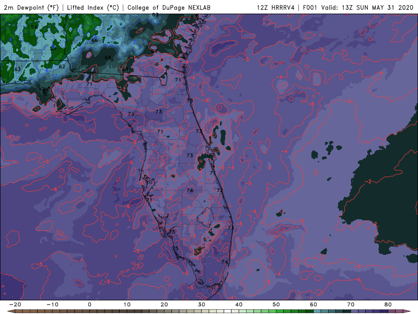Viewport: 418px width, 314px height.
Task: Click the '62' dewpoint value on map
Action: coord(62,66)
